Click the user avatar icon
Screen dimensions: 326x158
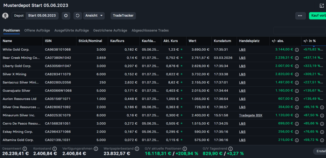(5, 16)
